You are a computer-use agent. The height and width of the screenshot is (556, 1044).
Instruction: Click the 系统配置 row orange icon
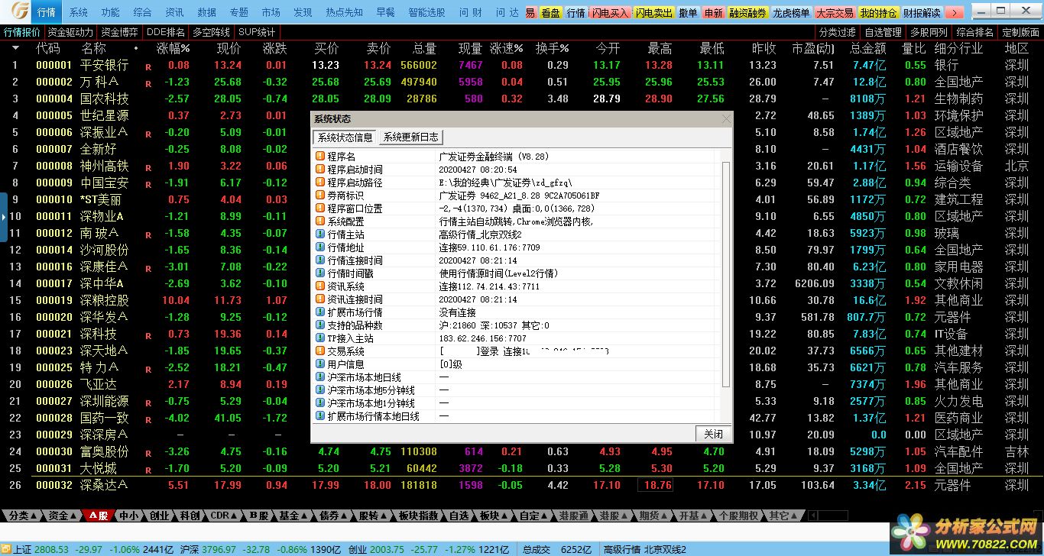(x=320, y=221)
